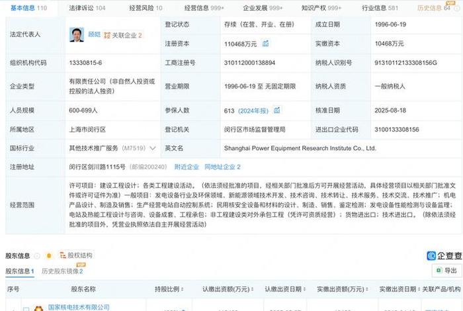Screen dimensions: 463x311
Task: Select the 存续(在营、开业、在册) status value
Action: point(259,24)
